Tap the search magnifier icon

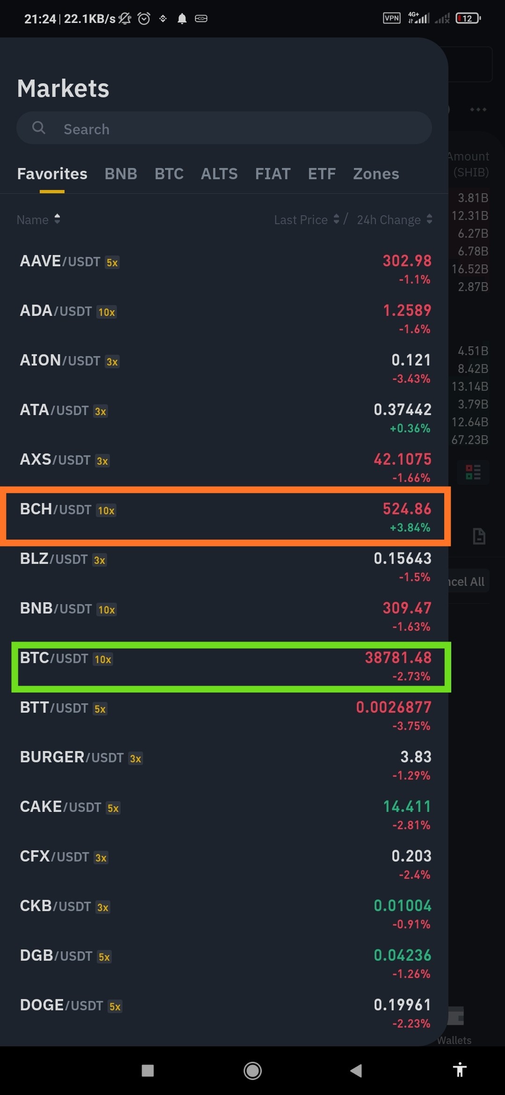39,128
